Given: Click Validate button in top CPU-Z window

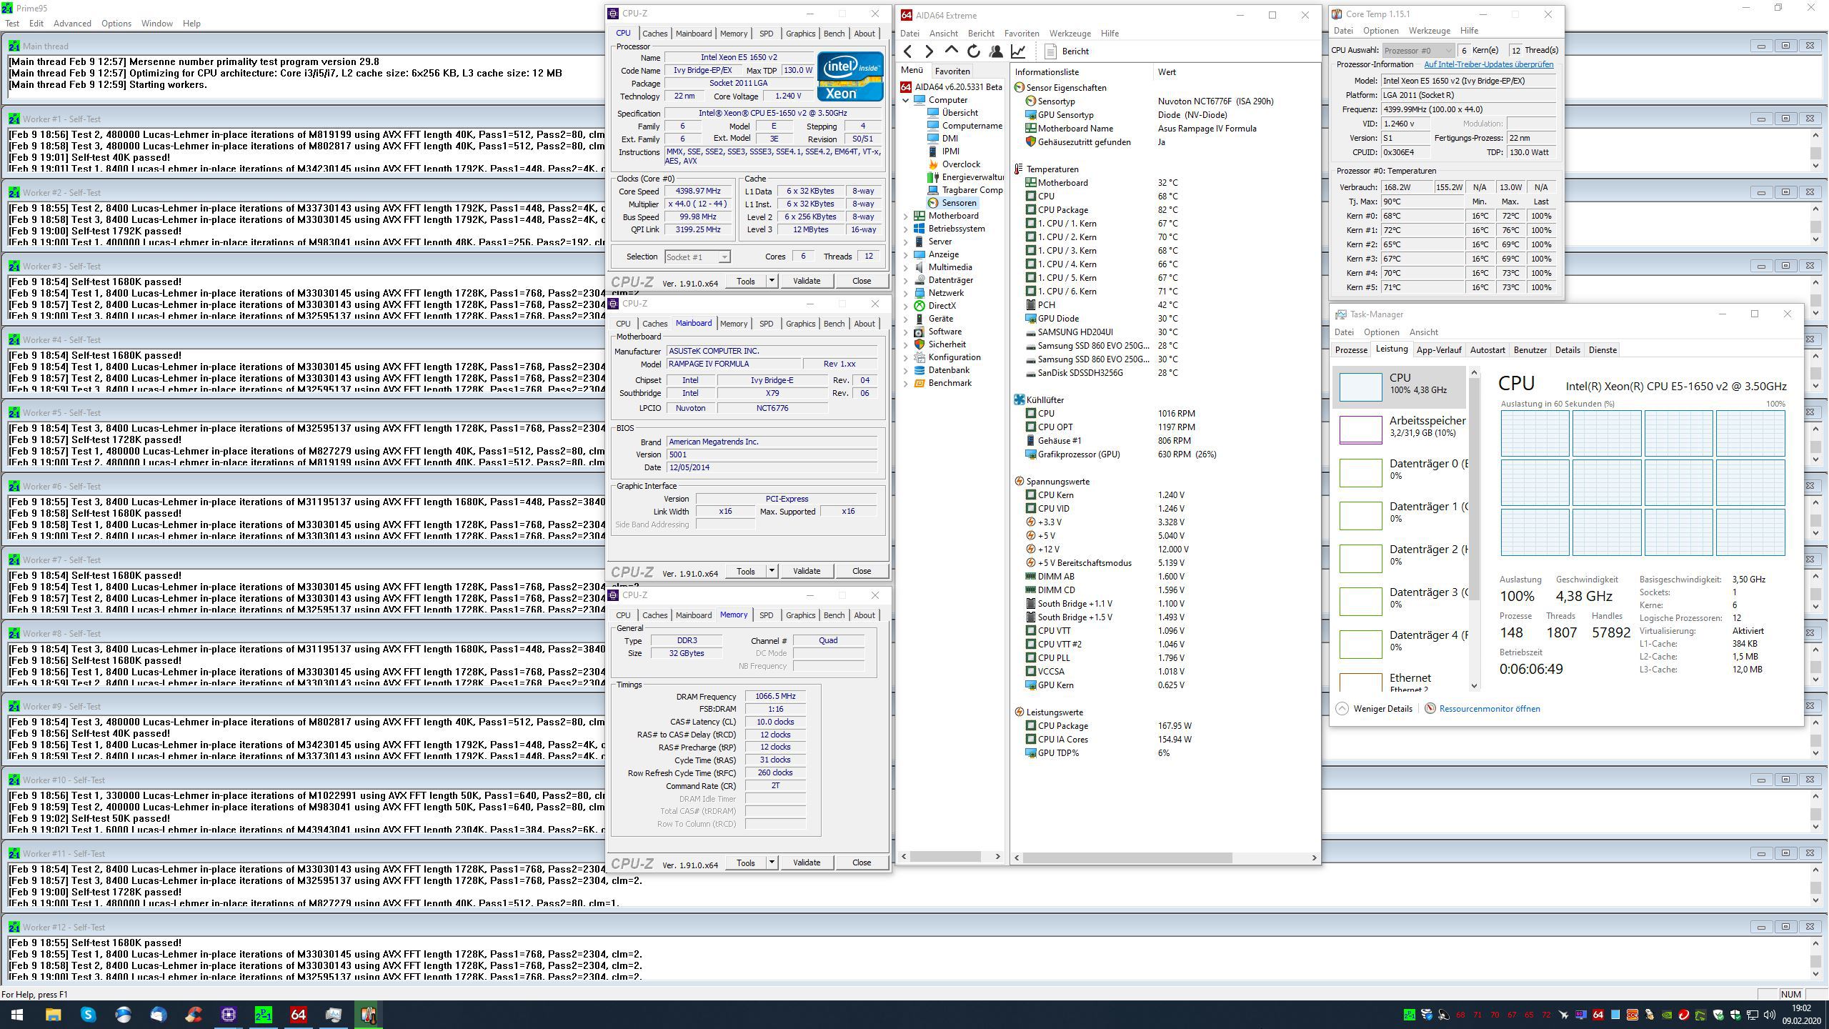Looking at the screenshot, I should pyautogui.click(x=806, y=281).
